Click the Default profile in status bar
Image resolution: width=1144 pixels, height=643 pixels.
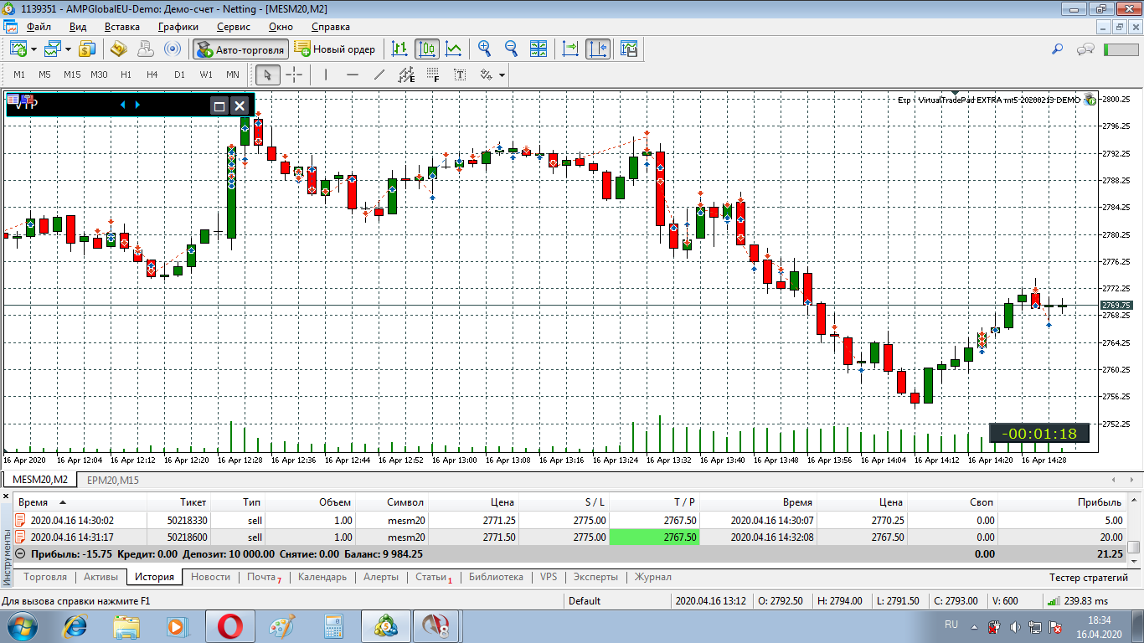[585, 600]
